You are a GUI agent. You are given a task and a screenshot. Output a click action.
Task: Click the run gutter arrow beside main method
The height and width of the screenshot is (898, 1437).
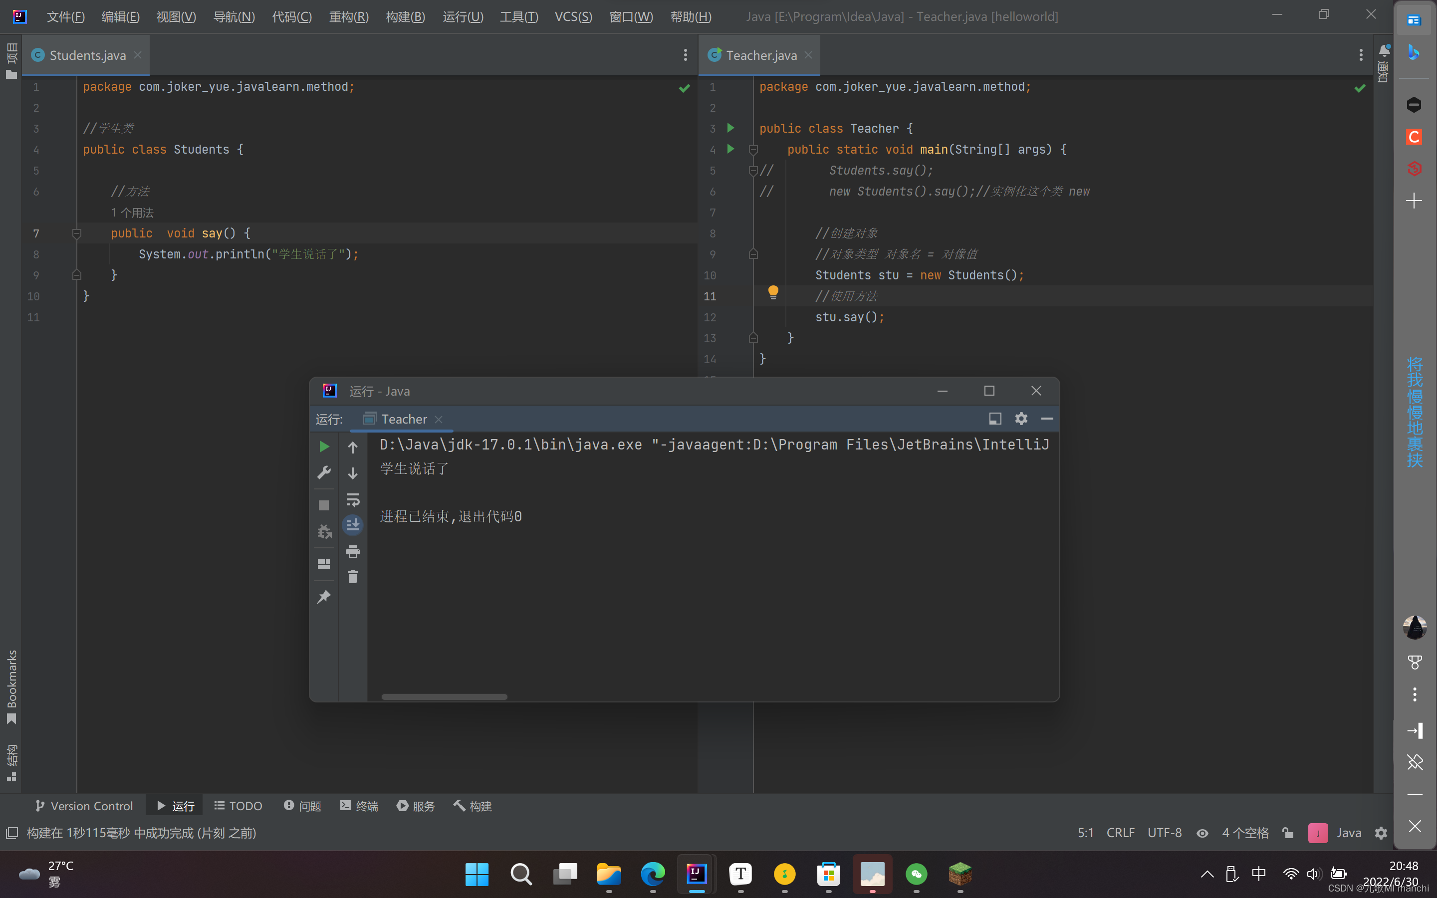pos(731,149)
